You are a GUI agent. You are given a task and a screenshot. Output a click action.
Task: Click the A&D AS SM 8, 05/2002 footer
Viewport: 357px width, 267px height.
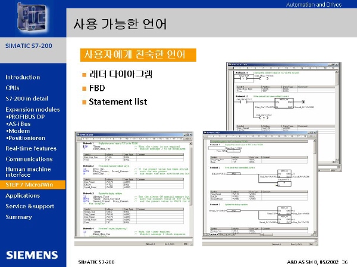[313, 262]
